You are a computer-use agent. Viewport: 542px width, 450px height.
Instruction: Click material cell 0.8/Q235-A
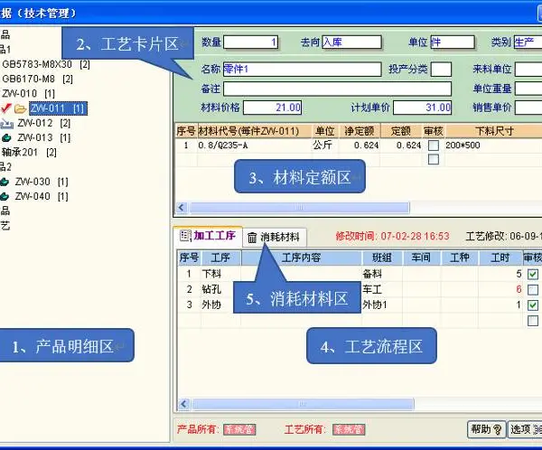(x=255, y=145)
